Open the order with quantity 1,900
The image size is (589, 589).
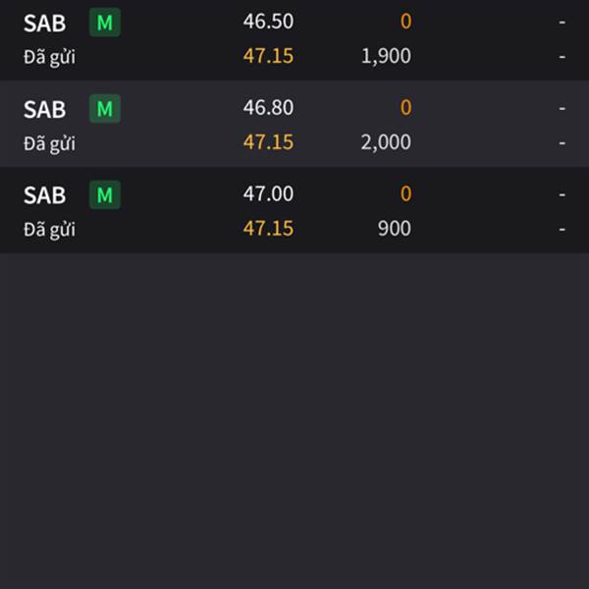[294, 40]
